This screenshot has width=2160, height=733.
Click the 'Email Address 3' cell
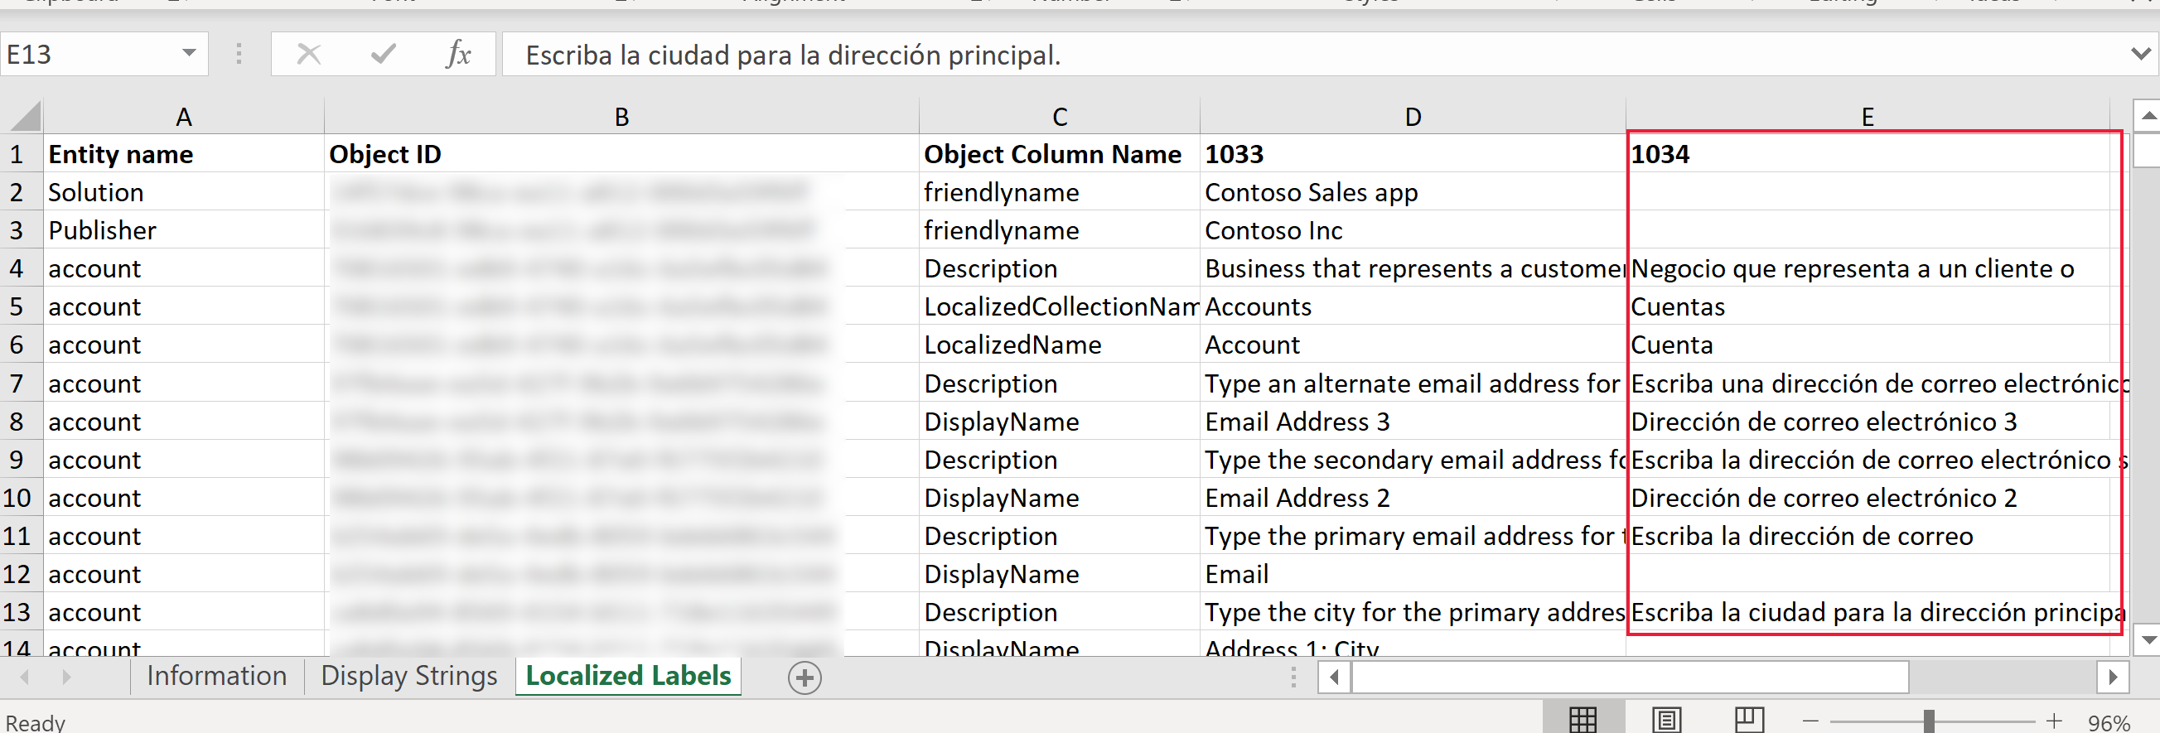coord(1413,421)
